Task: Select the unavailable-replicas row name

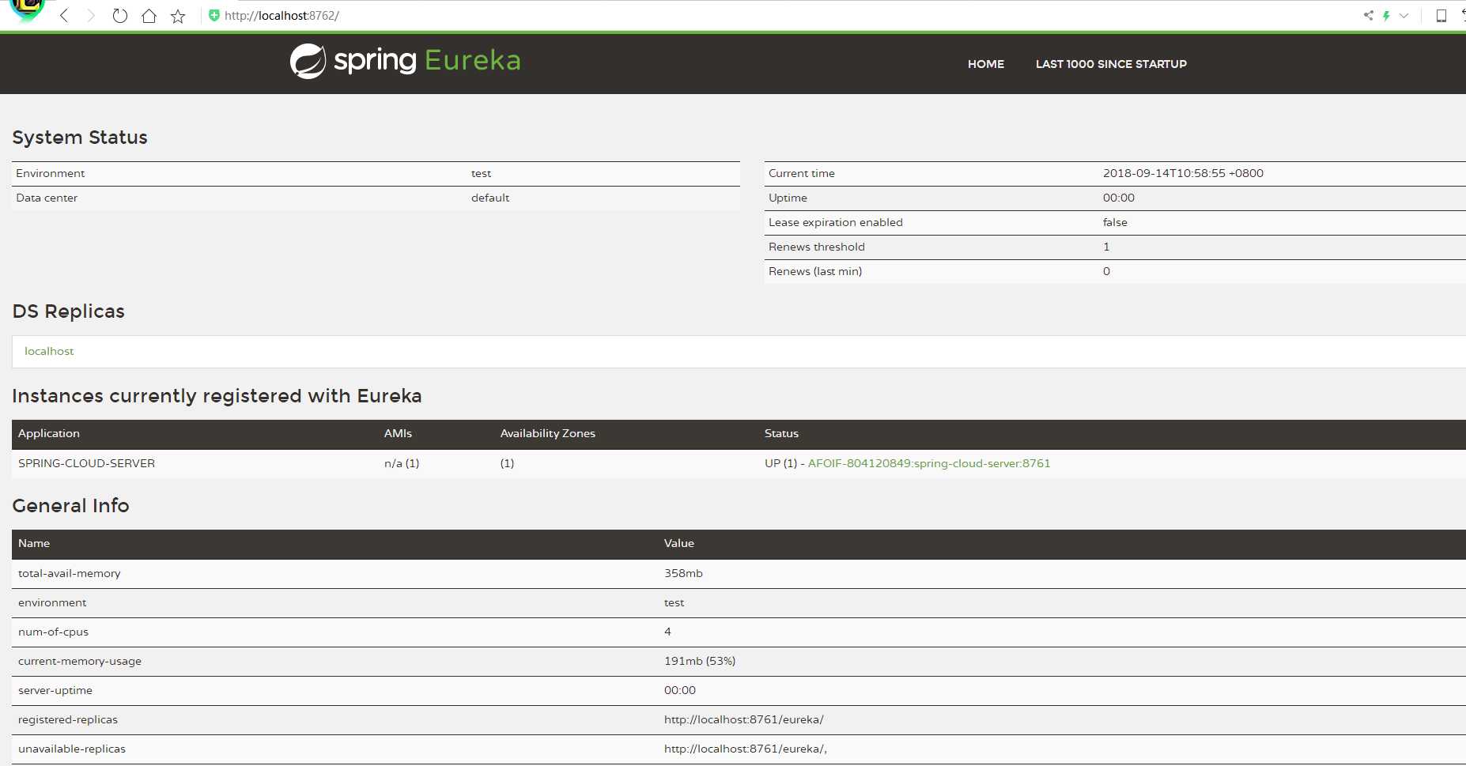Action: coord(72,749)
